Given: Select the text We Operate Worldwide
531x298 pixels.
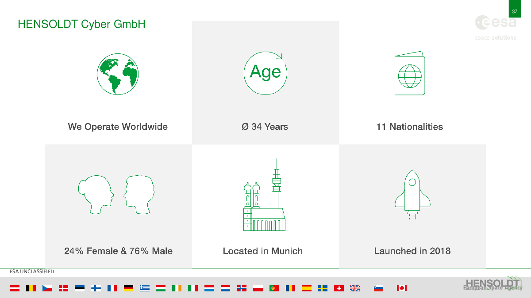Looking at the screenshot, I should 118,127.
